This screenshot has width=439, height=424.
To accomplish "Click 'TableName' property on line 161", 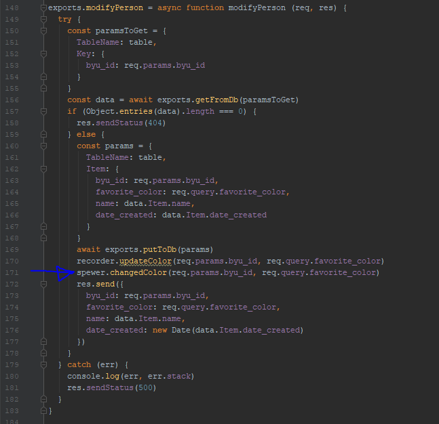I will [107, 157].
